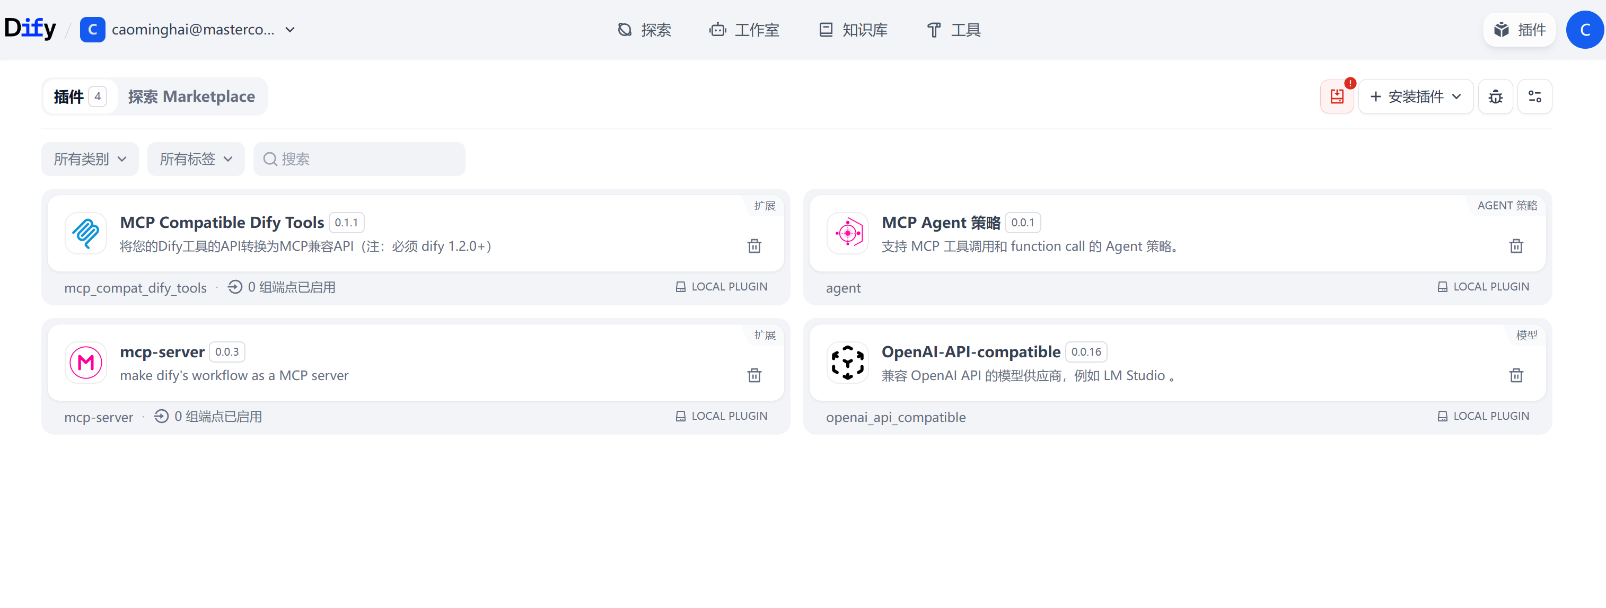Remove the MCP Agent 策略 plugin
1606x608 pixels.
pyautogui.click(x=1517, y=246)
